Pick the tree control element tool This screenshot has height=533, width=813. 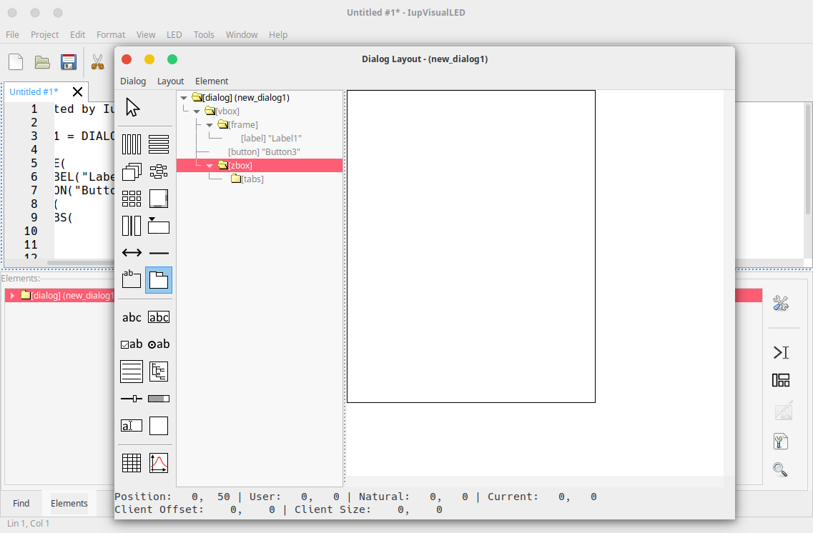tap(159, 372)
